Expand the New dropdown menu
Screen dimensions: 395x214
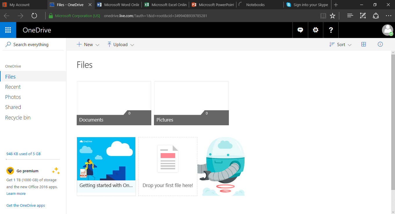pos(88,44)
